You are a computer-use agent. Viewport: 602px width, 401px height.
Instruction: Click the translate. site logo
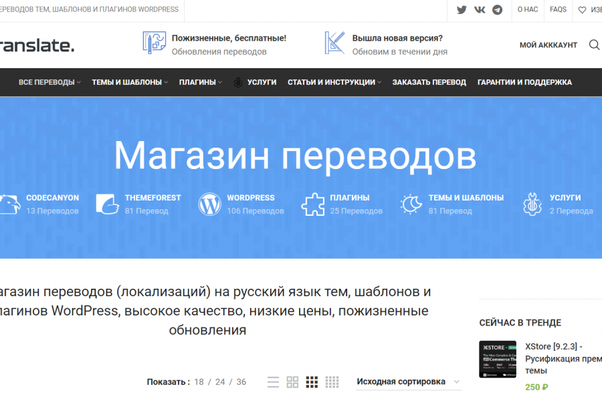37,45
